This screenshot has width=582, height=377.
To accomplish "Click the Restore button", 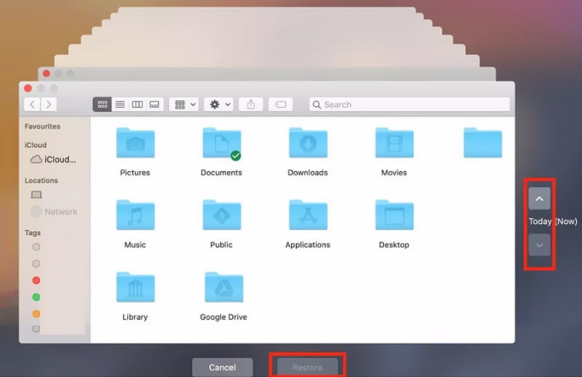I will coord(307,367).
